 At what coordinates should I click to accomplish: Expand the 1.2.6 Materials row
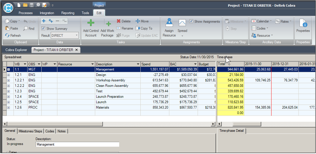[8, 108]
